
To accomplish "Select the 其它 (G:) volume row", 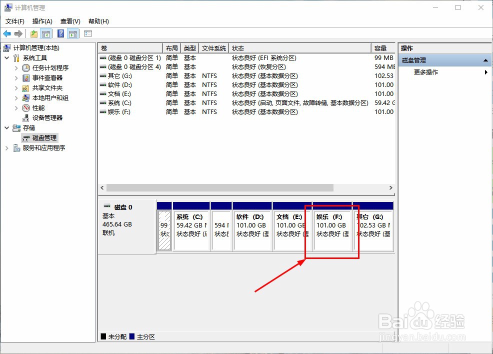I will click(x=247, y=76).
